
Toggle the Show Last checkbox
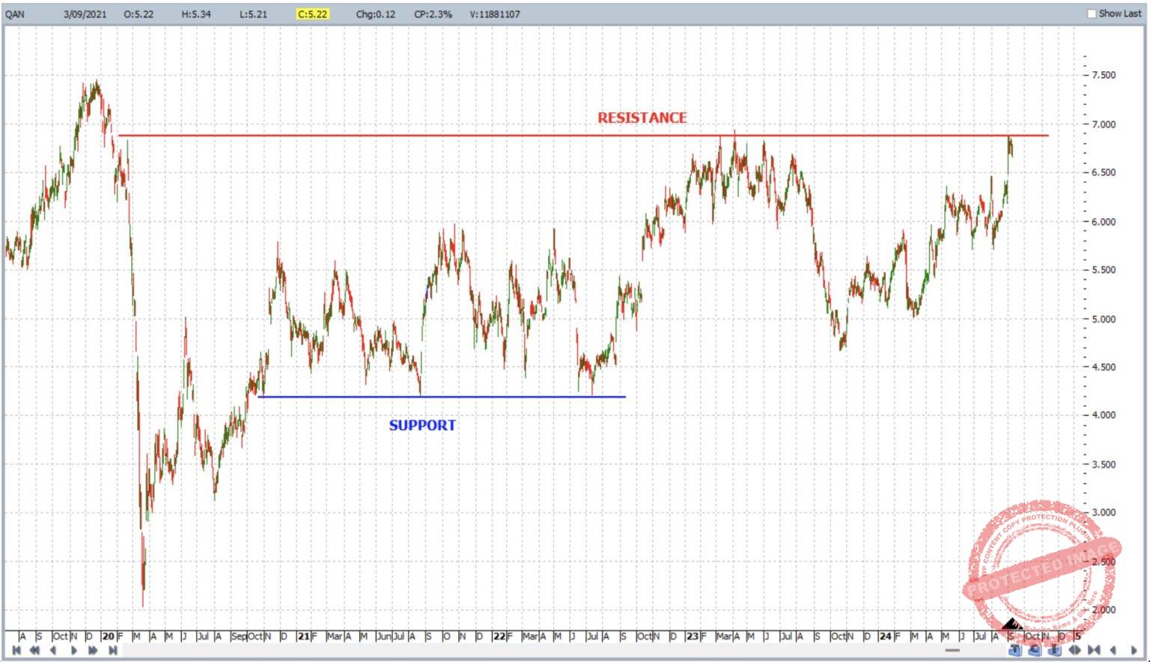tap(1092, 13)
